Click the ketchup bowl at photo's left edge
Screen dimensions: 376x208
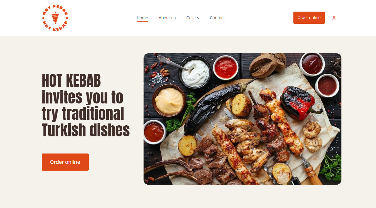(154, 132)
